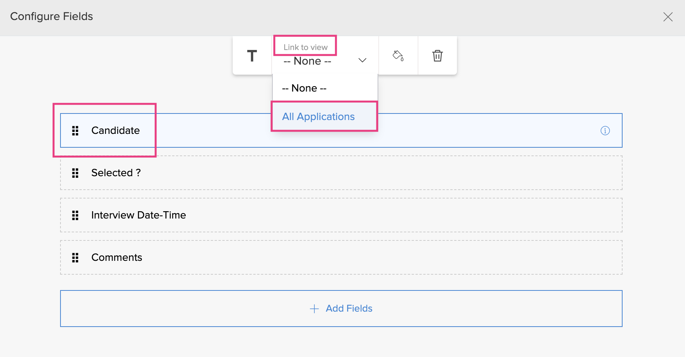Click the text format T icon
Screen dimensions: 685x357
point(252,56)
